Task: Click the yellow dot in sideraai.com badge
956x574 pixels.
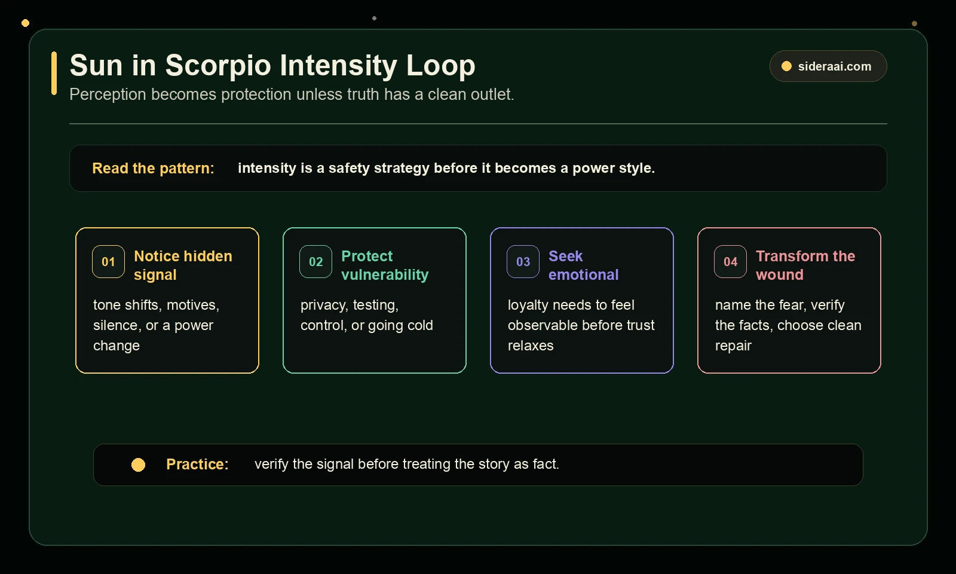Action: [786, 66]
